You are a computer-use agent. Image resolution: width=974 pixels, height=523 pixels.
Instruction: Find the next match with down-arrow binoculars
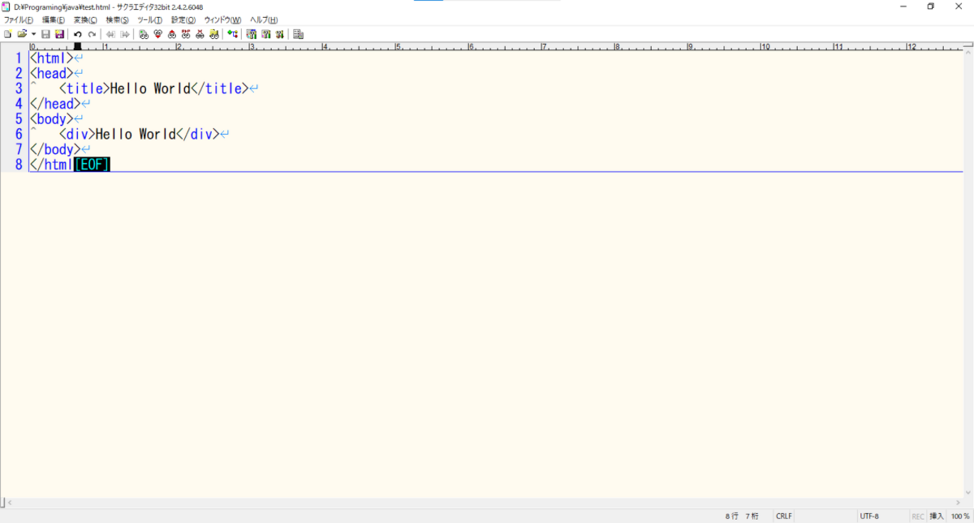click(158, 34)
